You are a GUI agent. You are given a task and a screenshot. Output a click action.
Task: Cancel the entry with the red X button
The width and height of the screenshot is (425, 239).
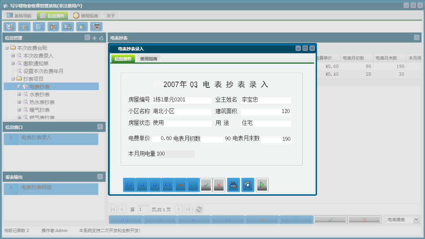click(219, 185)
